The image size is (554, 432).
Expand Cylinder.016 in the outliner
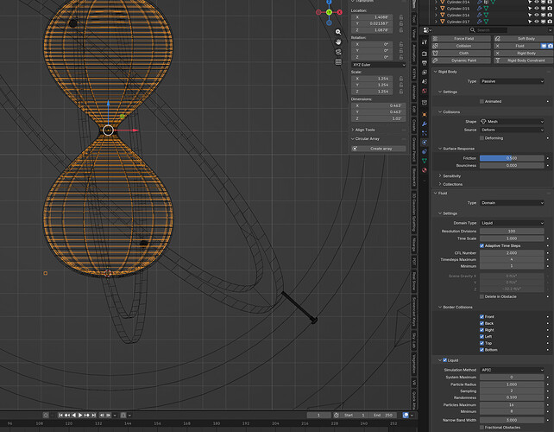point(436,16)
